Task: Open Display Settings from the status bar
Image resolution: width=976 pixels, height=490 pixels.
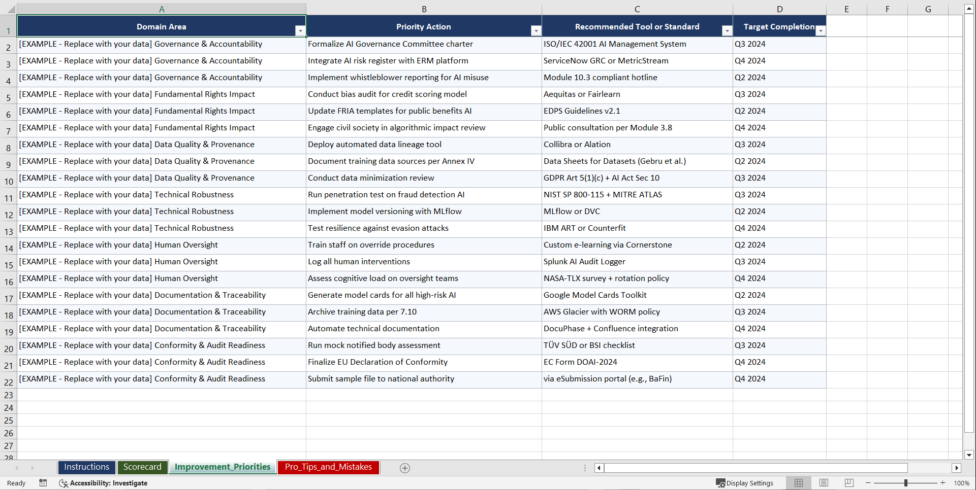Action: (745, 483)
